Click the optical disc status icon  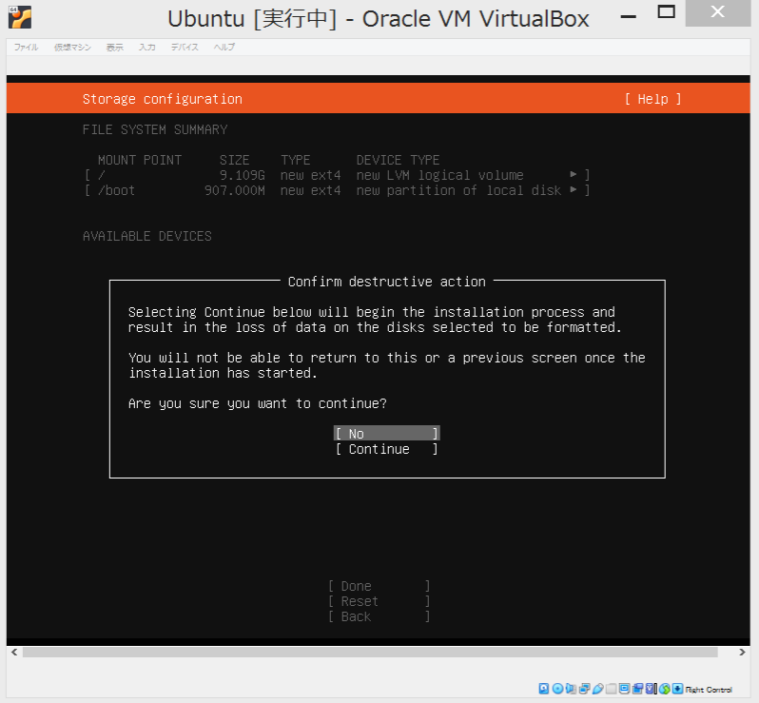(x=557, y=689)
